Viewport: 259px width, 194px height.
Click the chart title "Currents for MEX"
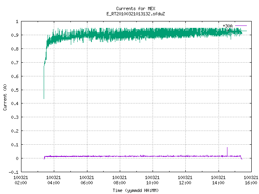coord(136,8)
